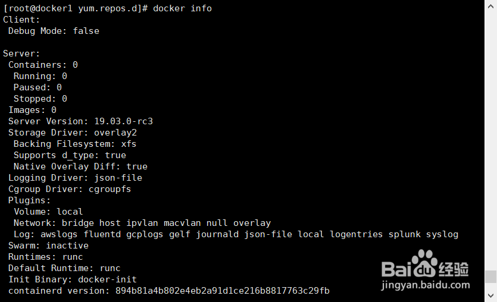497x302 pixels.
Task: Click the word 'macvlan' in Network plugins
Action: [x=182, y=223]
